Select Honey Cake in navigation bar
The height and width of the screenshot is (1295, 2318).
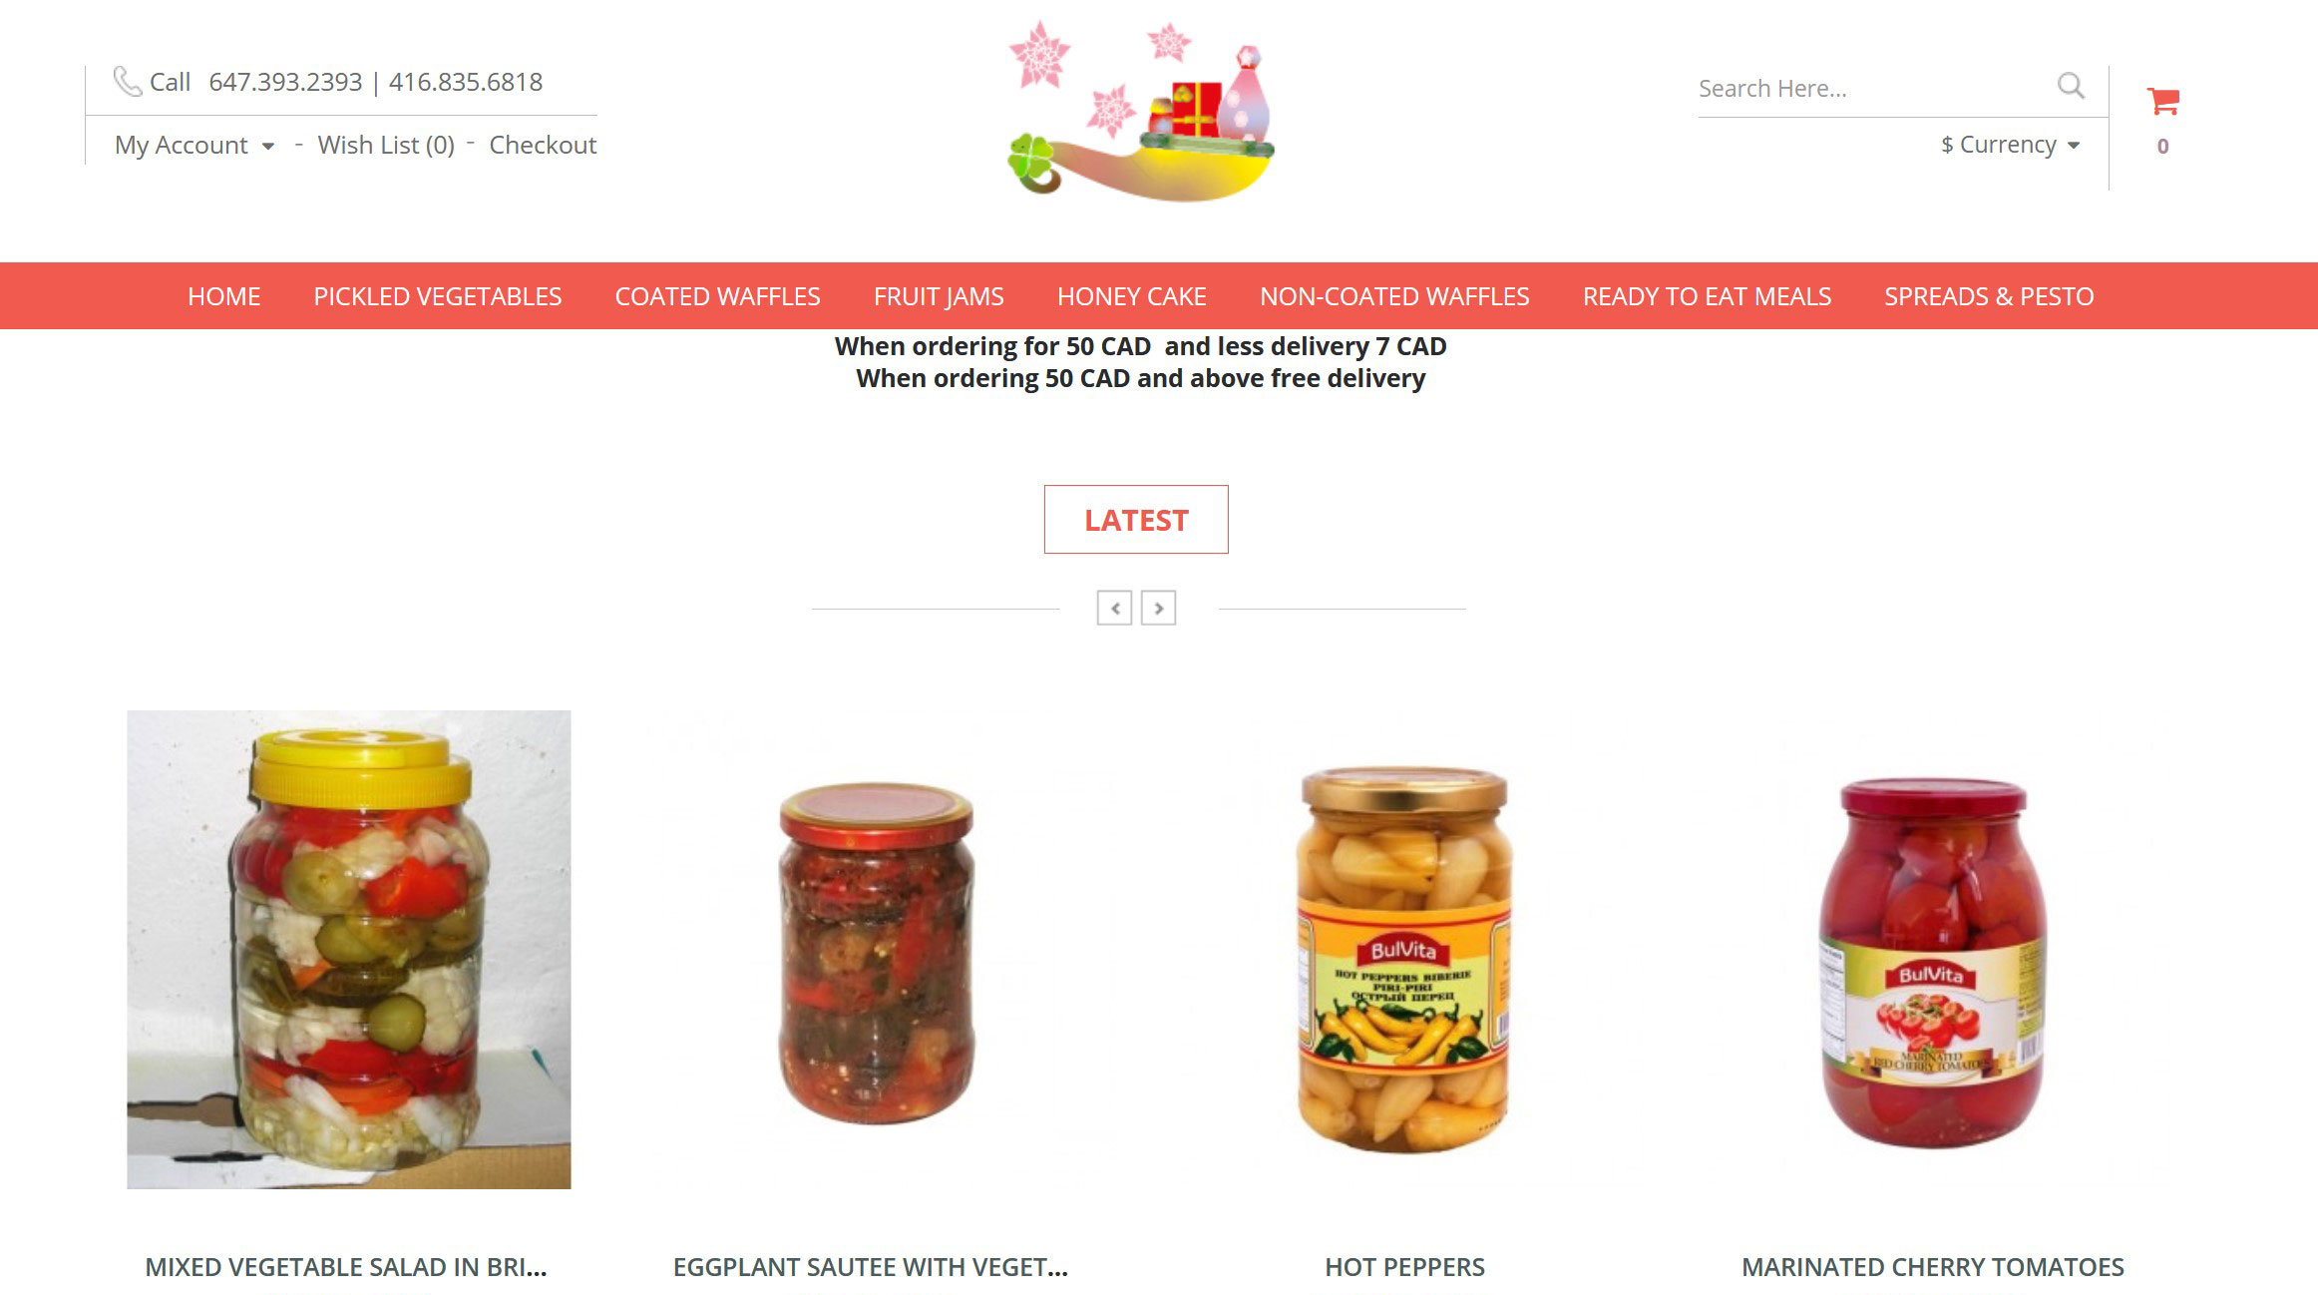pyautogui.click(x=1132, y=296)
